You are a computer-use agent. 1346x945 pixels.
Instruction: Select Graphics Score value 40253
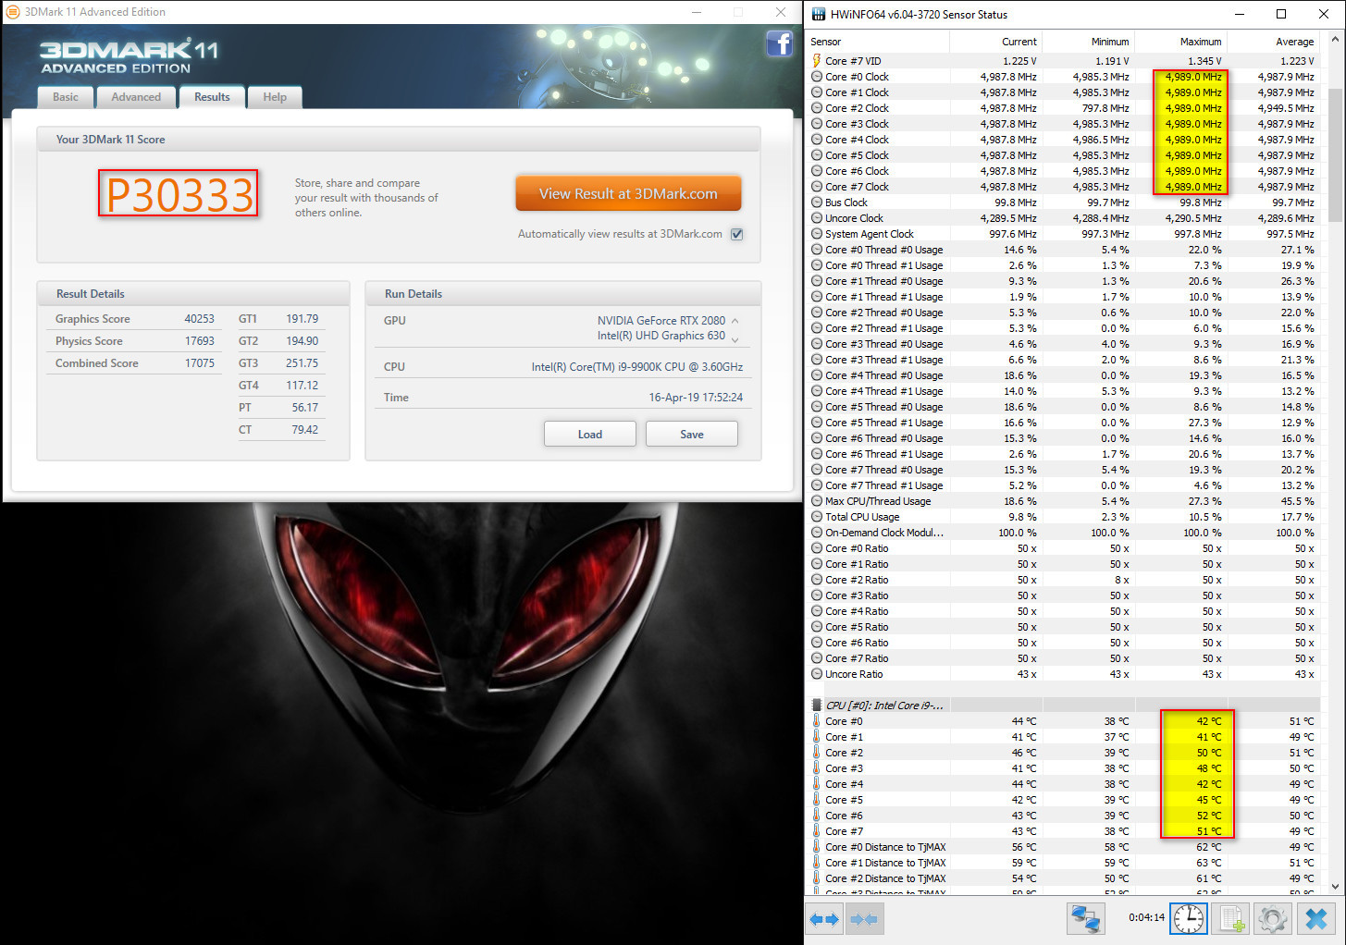(x=199, y=319)
